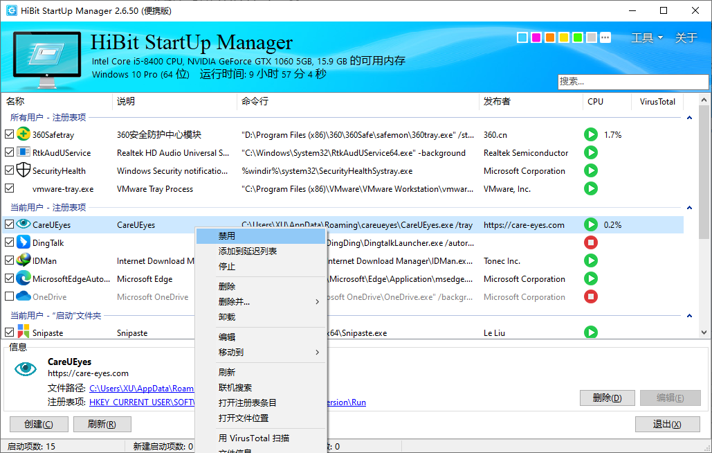Click the MicrosoftEdgeAuto Edge icon
Viewport: 712px width, 453px height.
tap(23, 278)
